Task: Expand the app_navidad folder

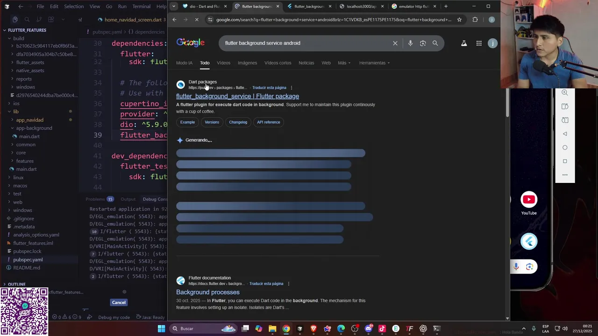Action: (29, 120)
